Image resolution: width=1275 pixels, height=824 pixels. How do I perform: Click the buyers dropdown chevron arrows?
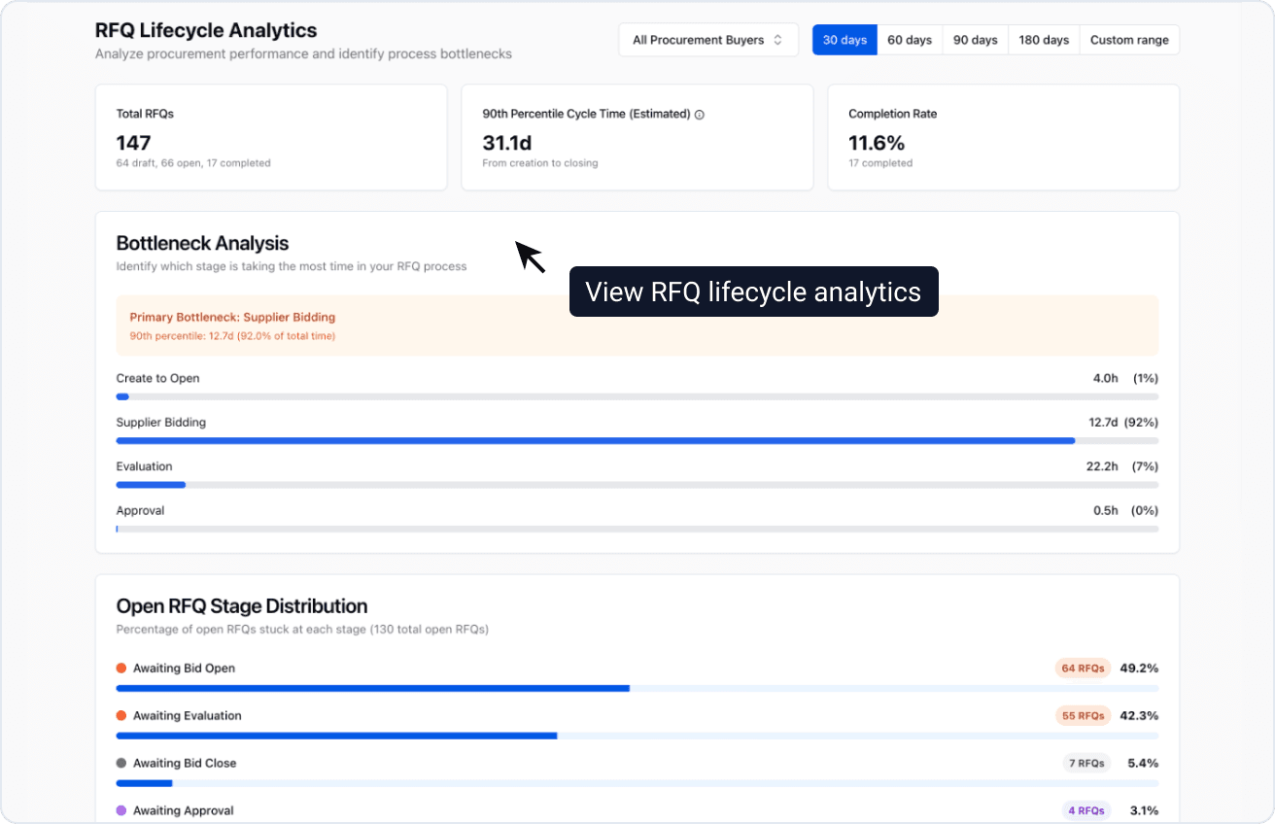pos(779,40)
